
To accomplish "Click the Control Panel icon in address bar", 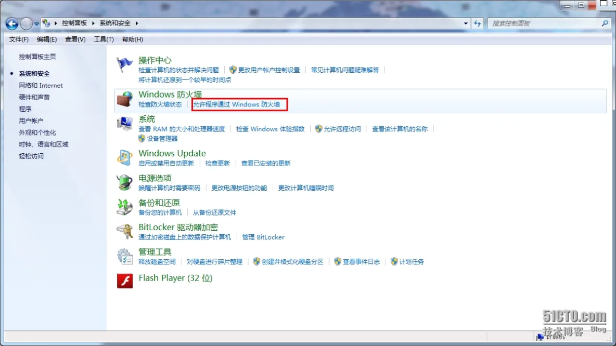I will point(46,23).
